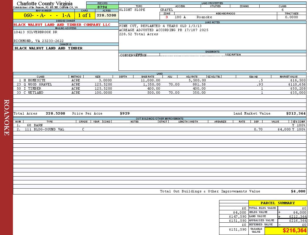This screenshot has width=308, height=235.
Task: Click the Roanoke neighborhood value
Action: click(x=204, y=17)
